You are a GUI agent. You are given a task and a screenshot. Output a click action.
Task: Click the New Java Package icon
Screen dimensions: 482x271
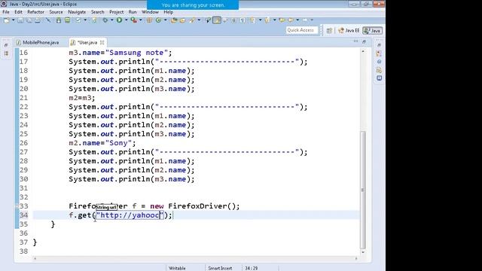(x=149, y=20)
